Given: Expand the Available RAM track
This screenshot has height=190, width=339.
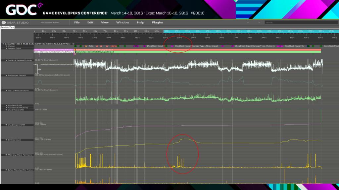Looking at the screenshot, I should (3, 106).
